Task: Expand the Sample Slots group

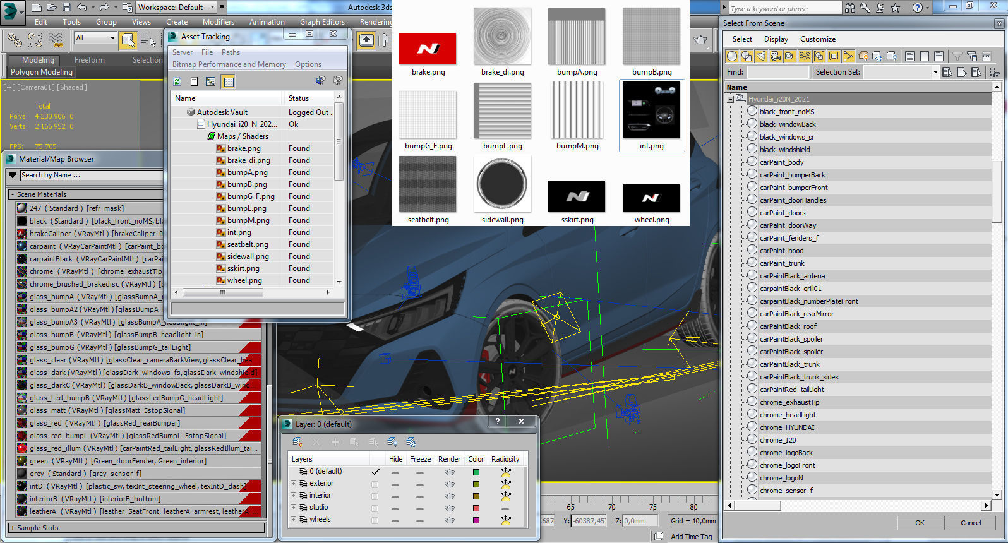Action: 13,528
